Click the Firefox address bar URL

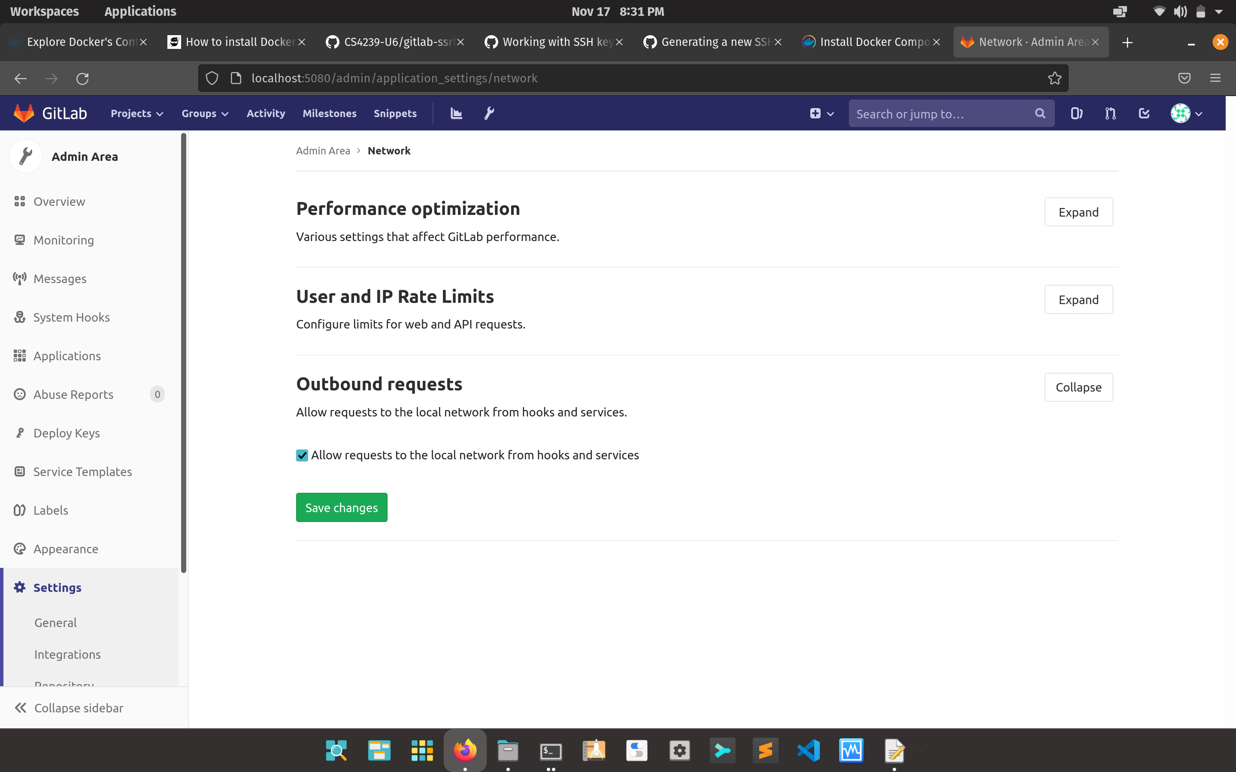(x=394, y=78)
